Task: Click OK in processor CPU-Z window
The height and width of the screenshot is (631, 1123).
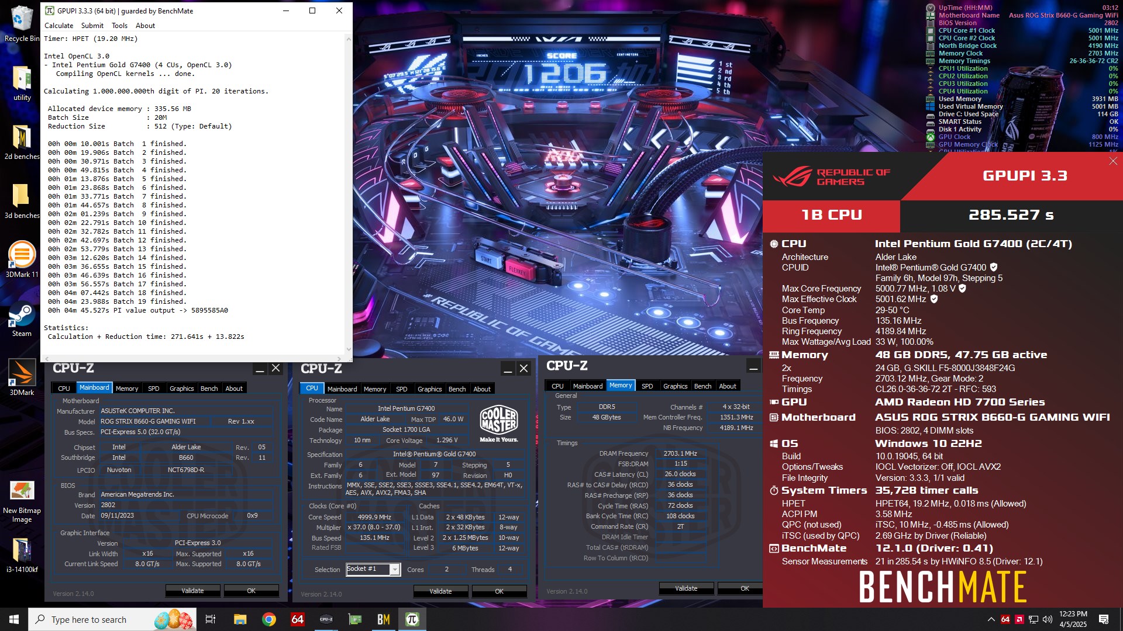Action: [500, 591]
